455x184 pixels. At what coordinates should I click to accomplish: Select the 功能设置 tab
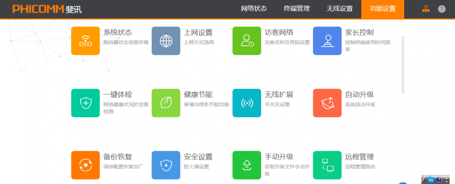[383, 9]
